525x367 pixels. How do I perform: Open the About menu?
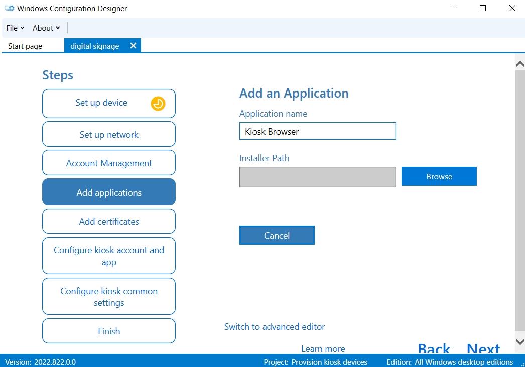tap(46, 28)
